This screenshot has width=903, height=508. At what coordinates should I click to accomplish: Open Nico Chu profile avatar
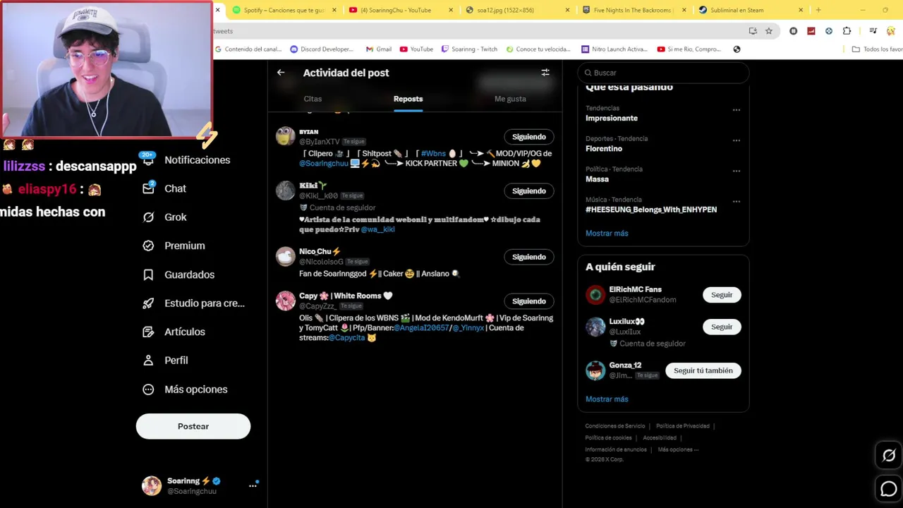[x=285, y=256]
